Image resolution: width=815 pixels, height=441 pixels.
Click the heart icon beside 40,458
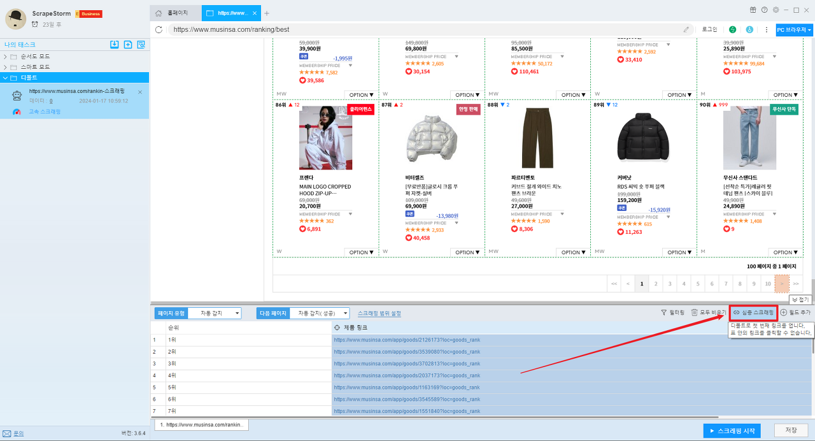(409, 238)
